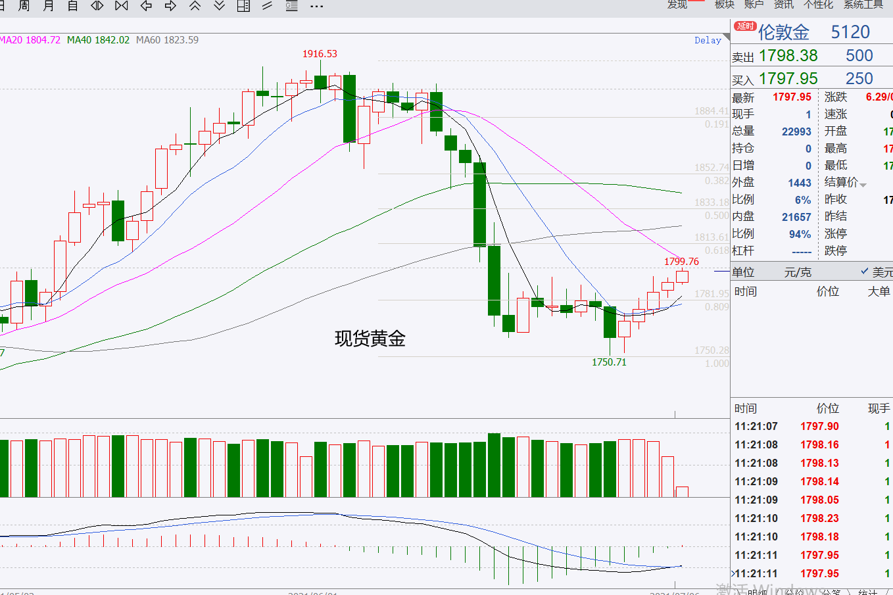The image size is (893, 595).
Task: Open the 发现 menu
Action: pos(677,5)
